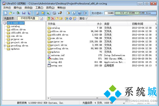Sort by the 文件名 column header
Viewport: 159px width, 106px height.
point(67,24)
